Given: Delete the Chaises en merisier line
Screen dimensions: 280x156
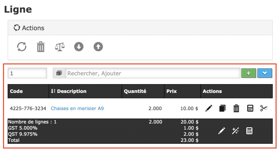Looking at the screenshot, I should pyautogui.click(x=236, y=108).
